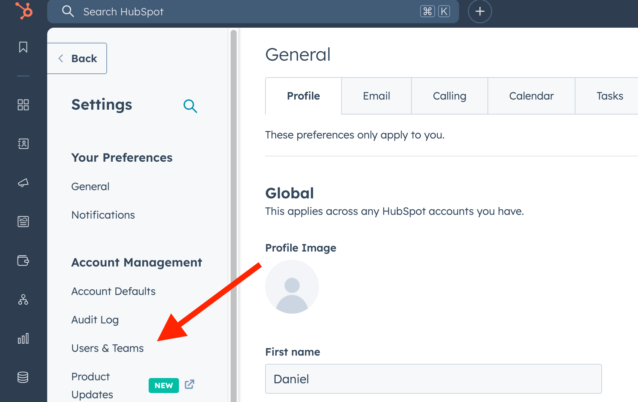The width and height of the screenshot is (638, 402).
Task: Click the First name label
Action: coord(293,352)
